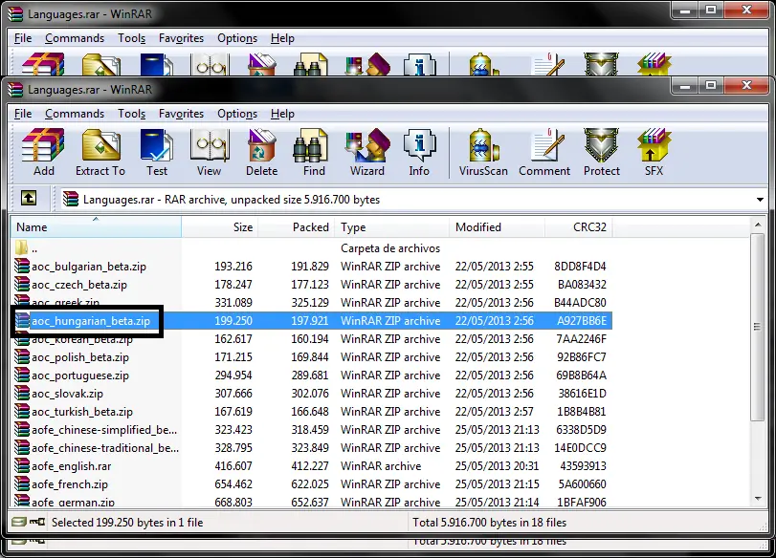Sort list by Modified column header
Image resolution: width=776 pixels, height=558 pixels.
[x=497, y=227]
